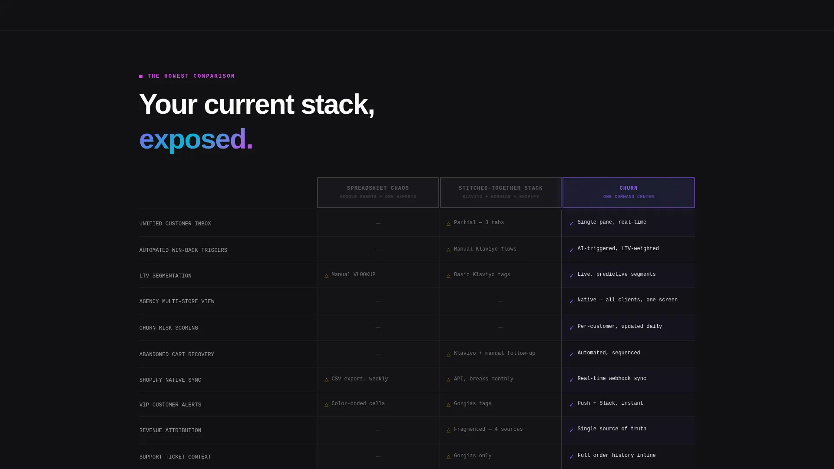The image size is (834, 469).
Task: Click the warning triangle beside Partial — 3 tabs
Action: (449, 224)
